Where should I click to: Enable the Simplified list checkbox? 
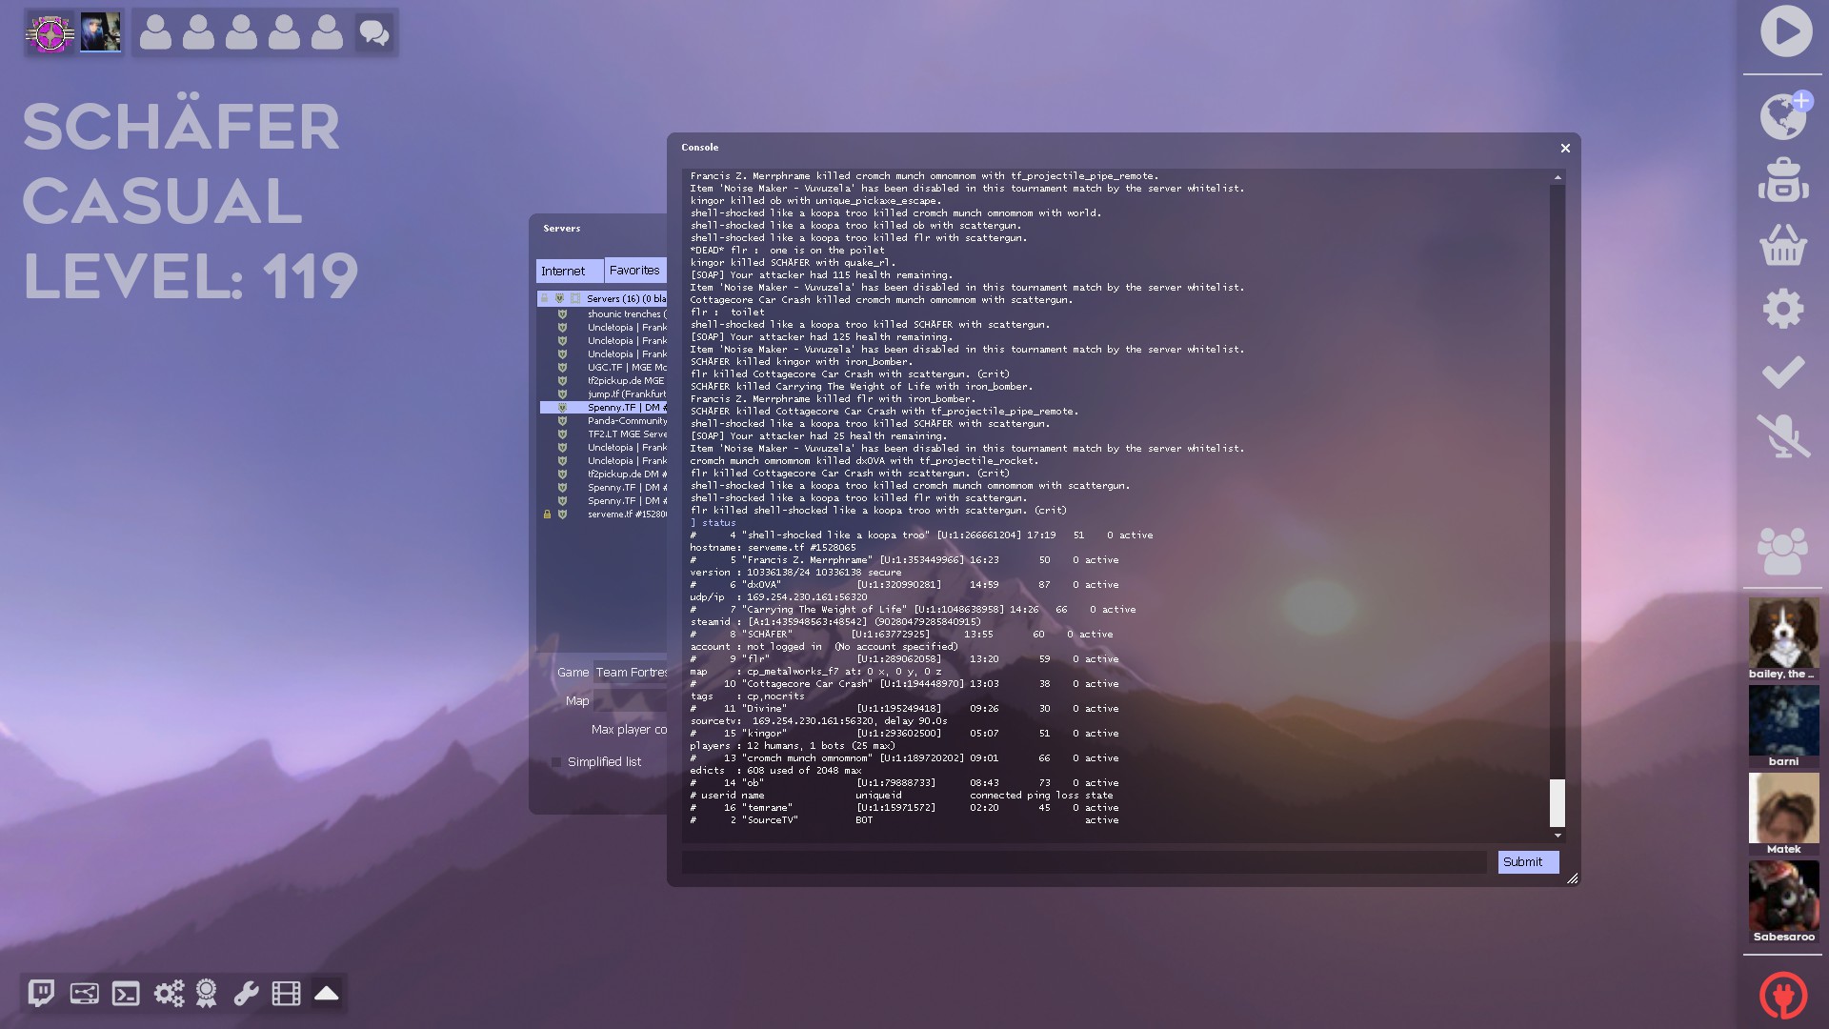tap(556, 762)
